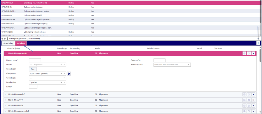Delete the 1010 - Uren verlof row
The image size is (262, 114).
pos(253,95)
